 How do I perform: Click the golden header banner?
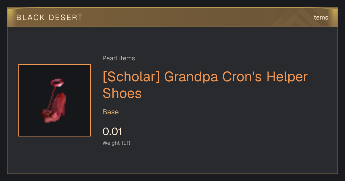172,18
